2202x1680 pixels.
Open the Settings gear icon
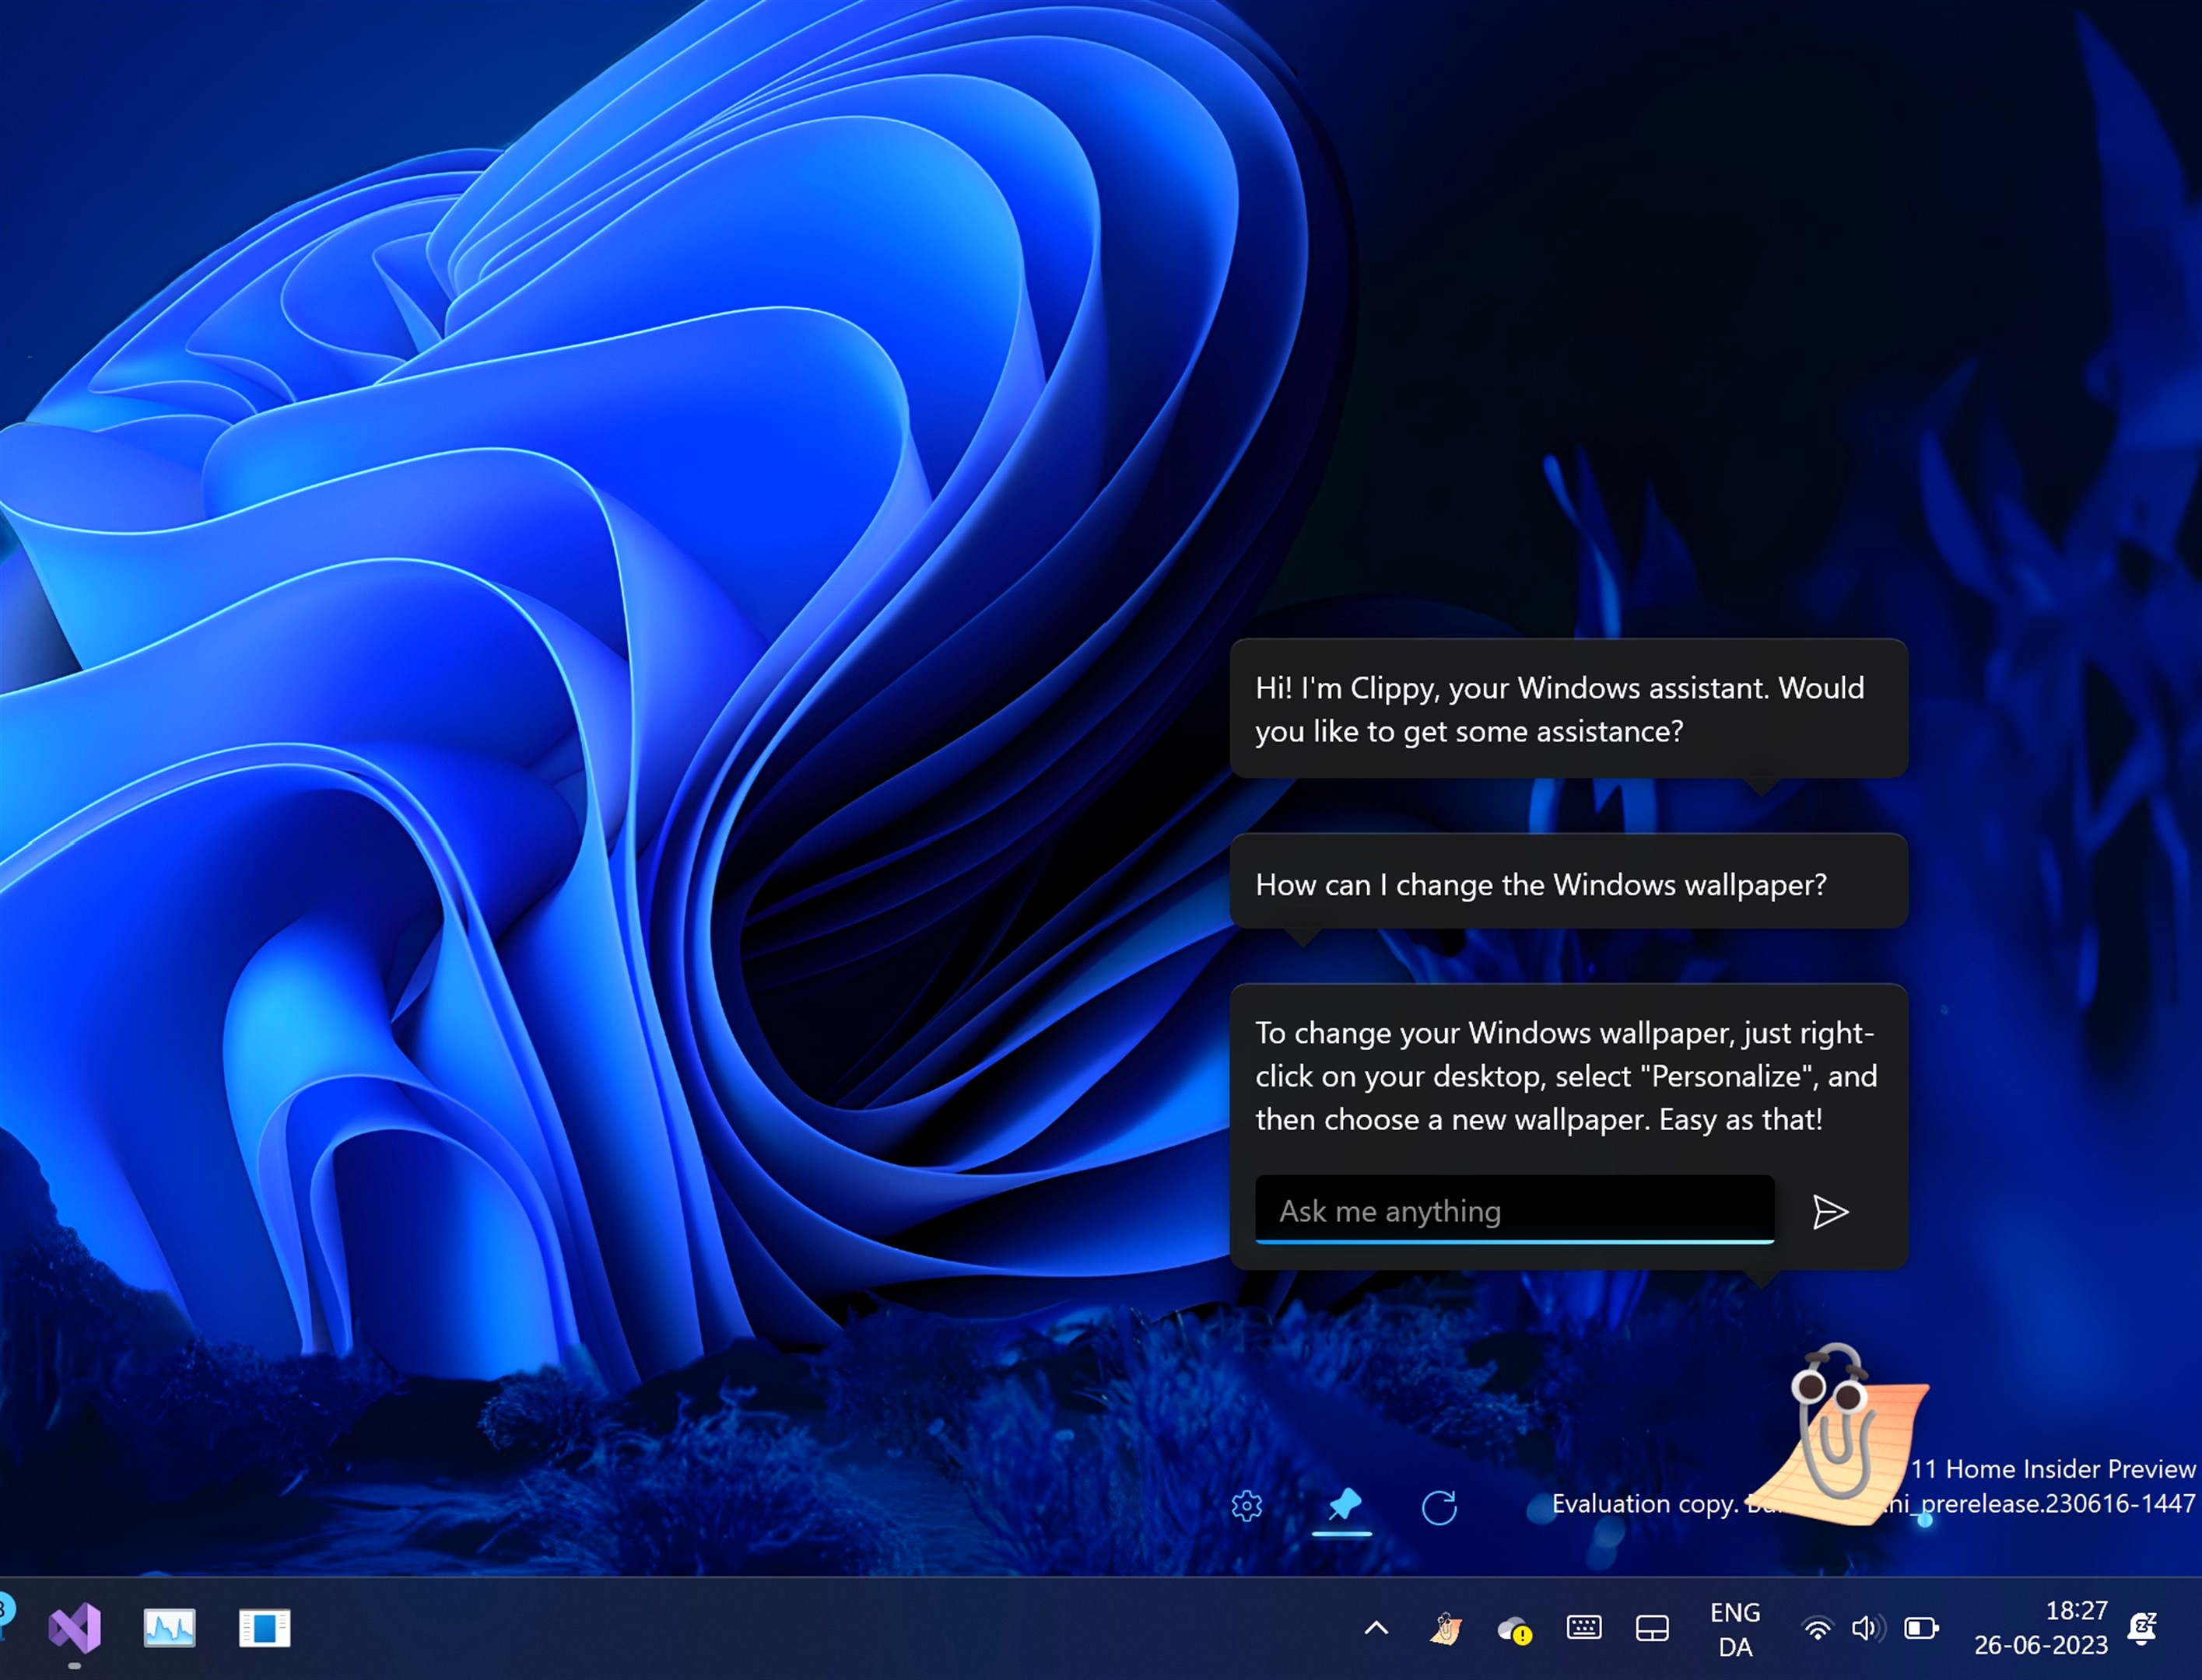[1248, 1503]
